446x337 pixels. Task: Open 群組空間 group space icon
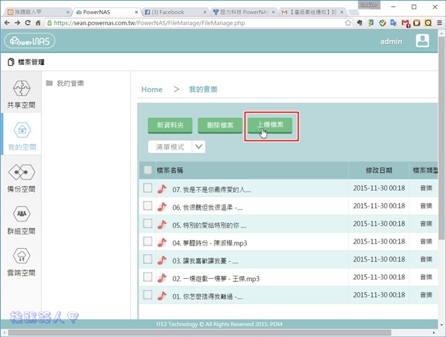tap(21, 220)
